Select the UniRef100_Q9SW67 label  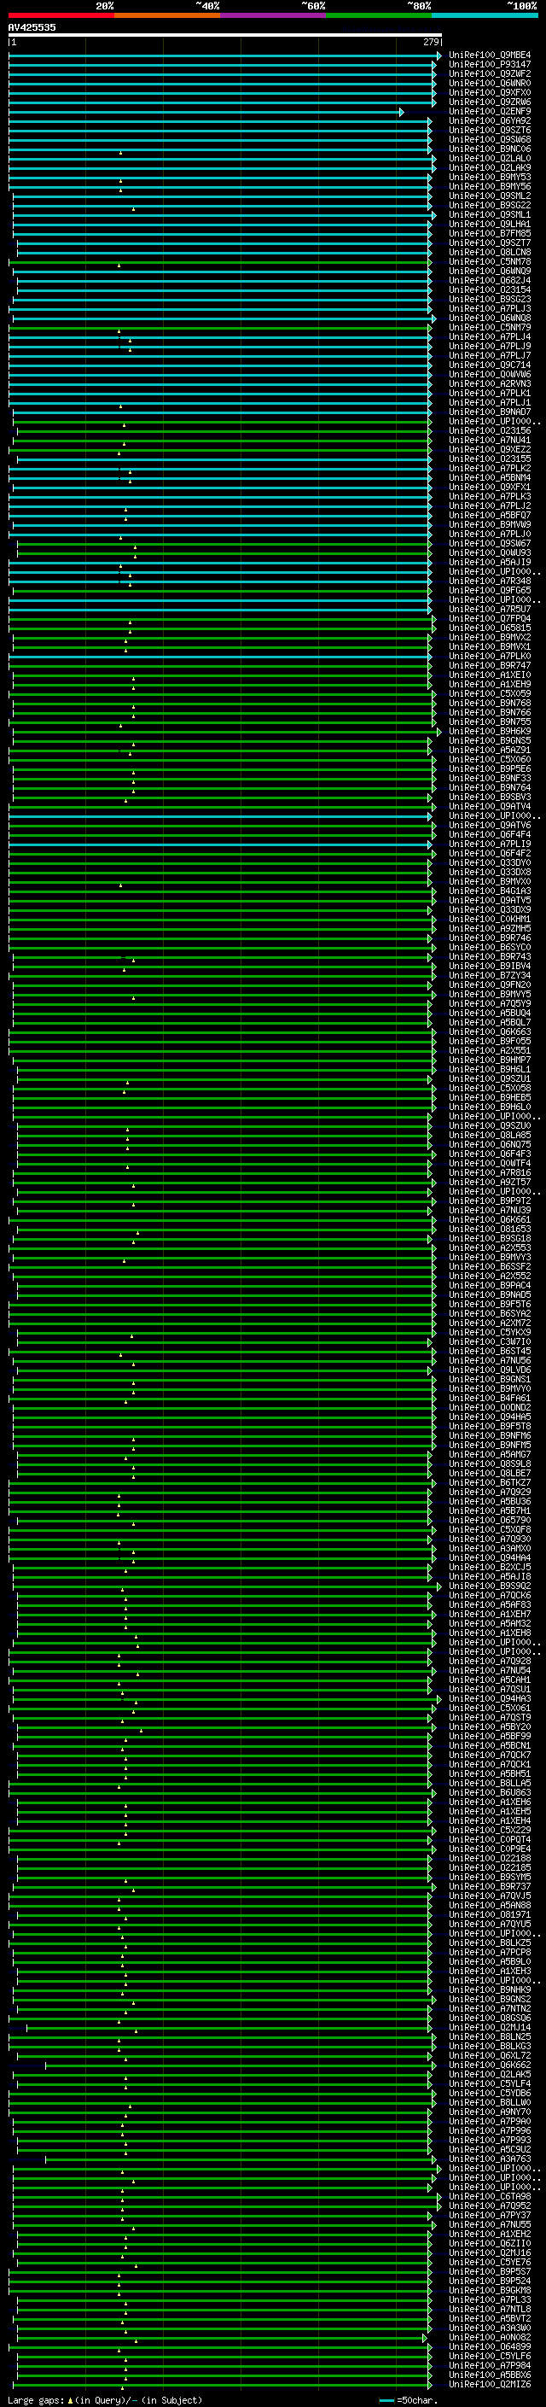click(x=490, y=544)
